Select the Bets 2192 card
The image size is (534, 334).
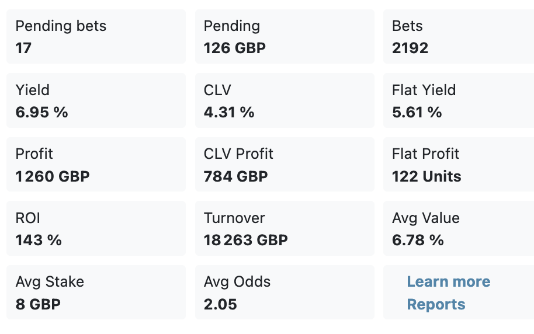pyautogui.click(x=459, y=36)
